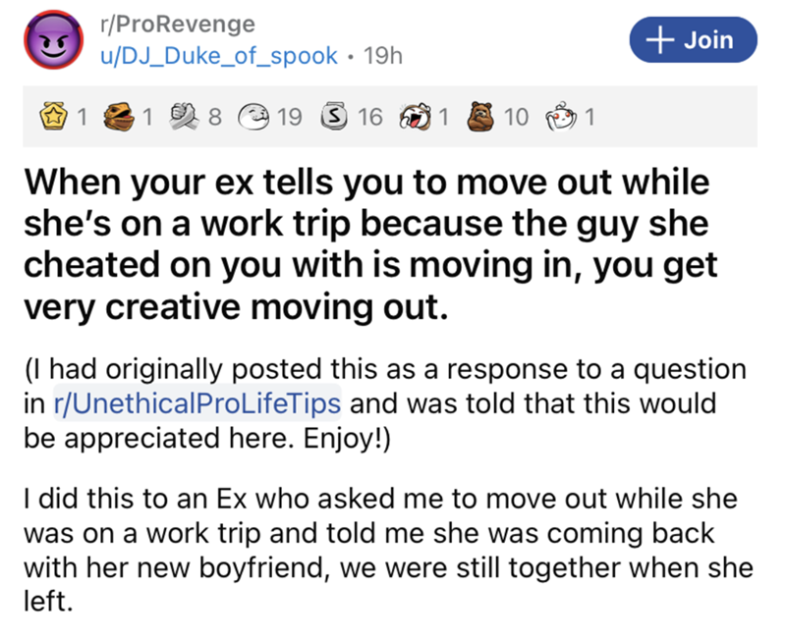The image size is (786, 639).
Task: Click the purple devil subreddit avatar
Action: (x=50, y=42)
